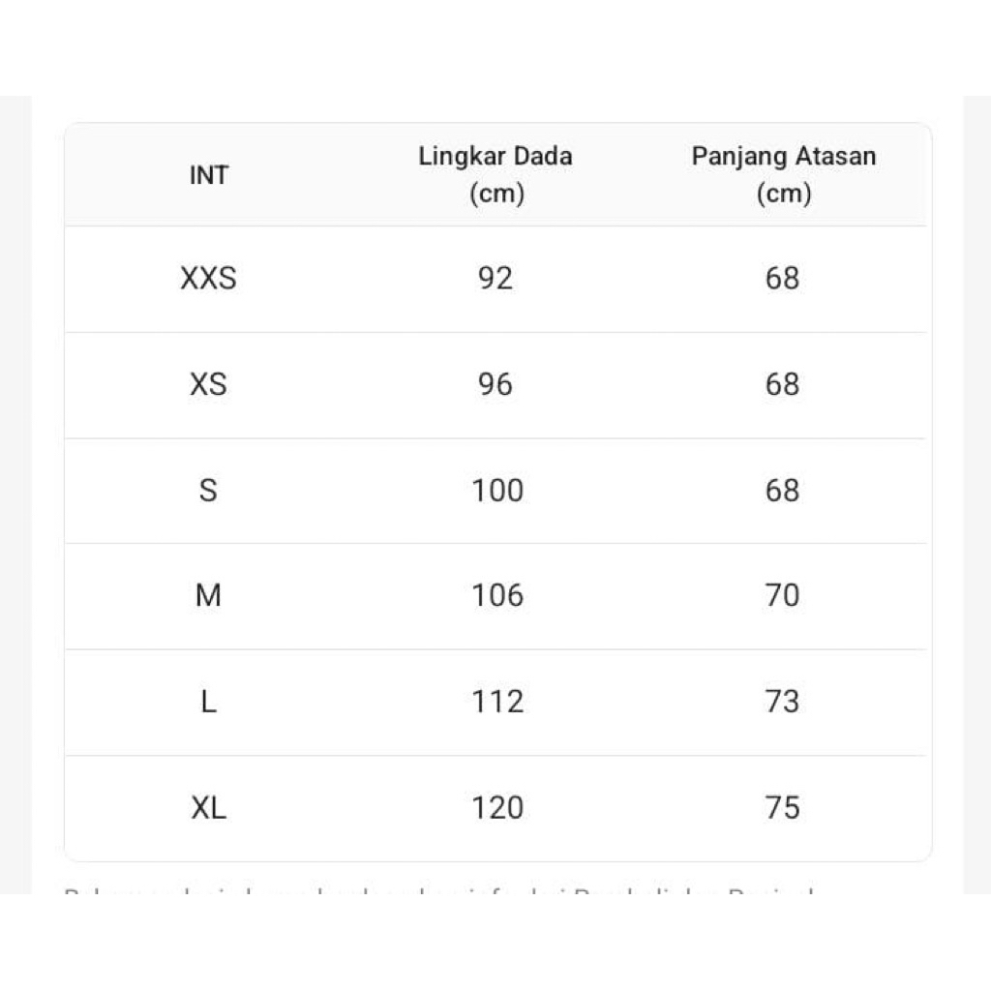Click length value 70 in M row
This screenshot has width=991, height=991.
782,595
